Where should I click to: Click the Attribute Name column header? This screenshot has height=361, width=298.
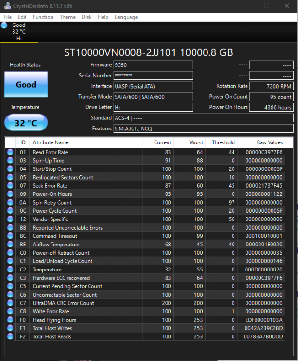coord(86,142)
